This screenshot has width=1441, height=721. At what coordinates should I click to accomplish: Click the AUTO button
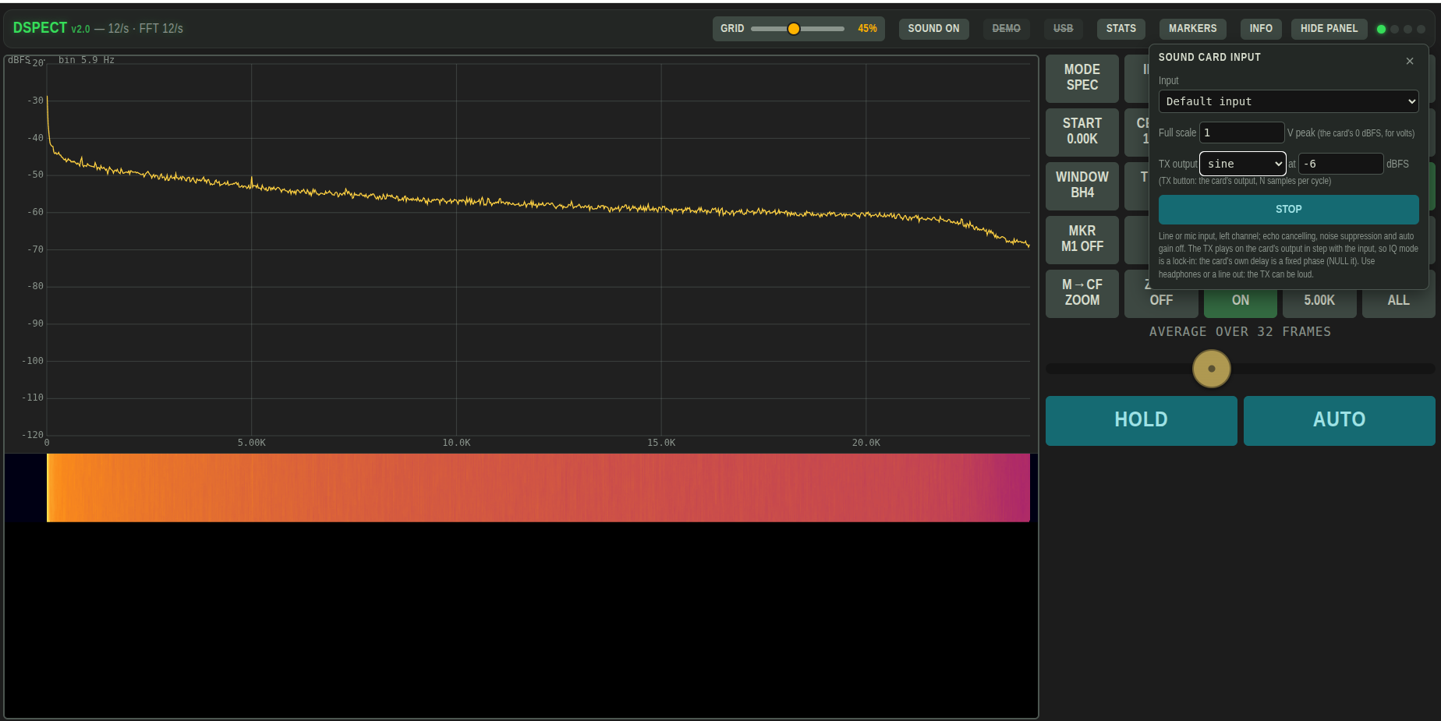(x=1339, y=420)
